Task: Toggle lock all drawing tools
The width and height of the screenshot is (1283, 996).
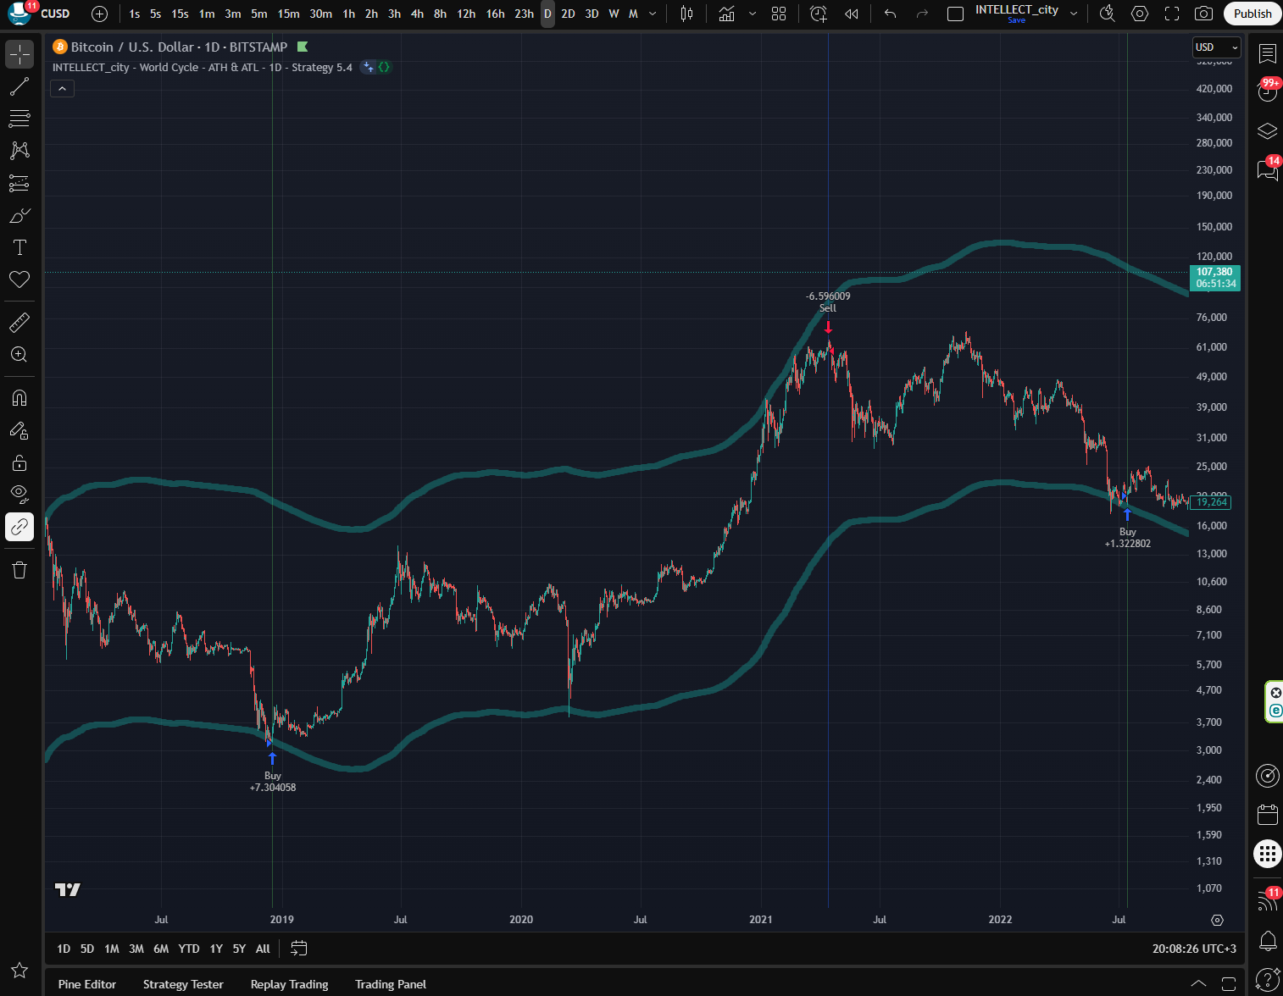Action: pos(19,463)
